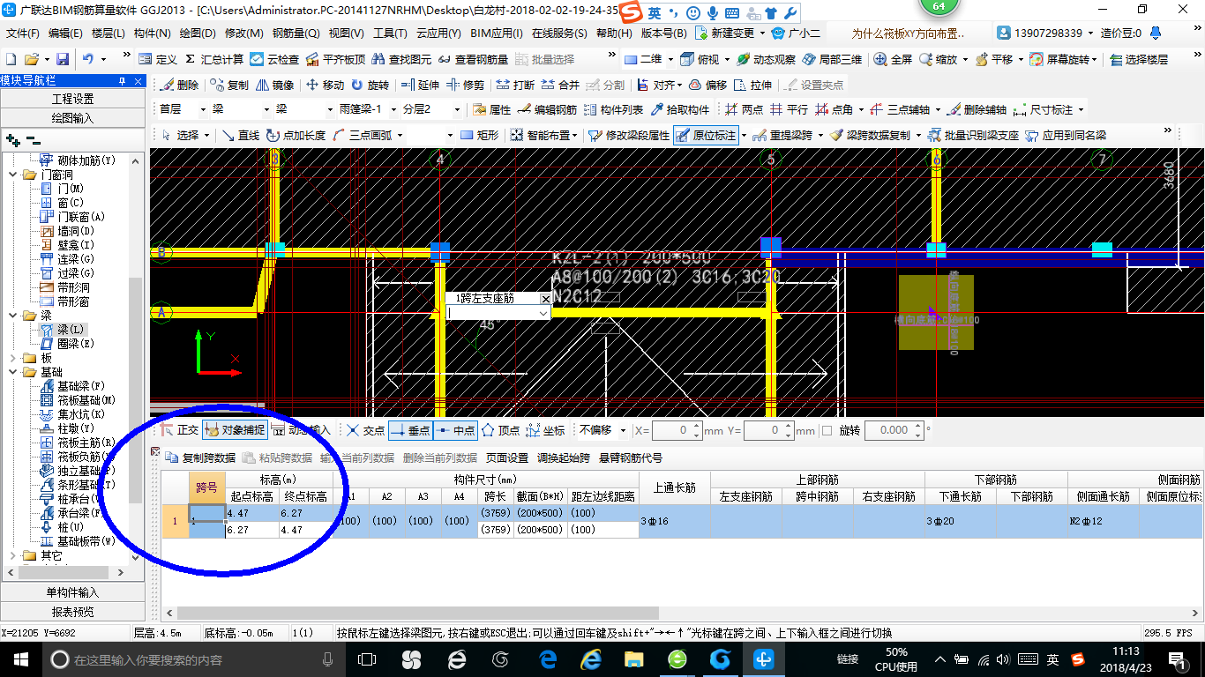The width and height of the screenshot is (1205, 677).
Task: Click 页面设置 page setup button
Action: coord(507,458)
